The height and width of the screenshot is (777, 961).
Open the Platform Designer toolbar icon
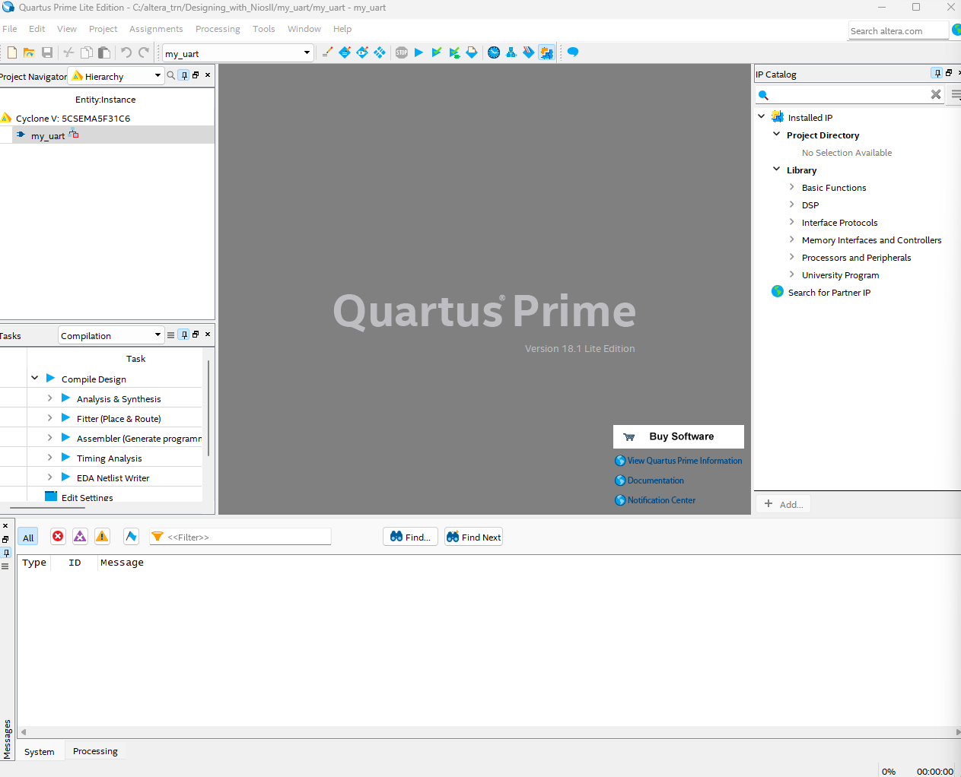coord(546,52)
